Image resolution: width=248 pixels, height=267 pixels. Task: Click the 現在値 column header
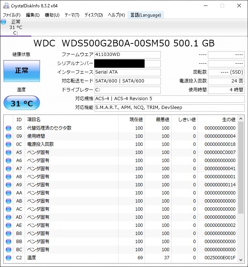pyautogui.click(x=132, y=120)
